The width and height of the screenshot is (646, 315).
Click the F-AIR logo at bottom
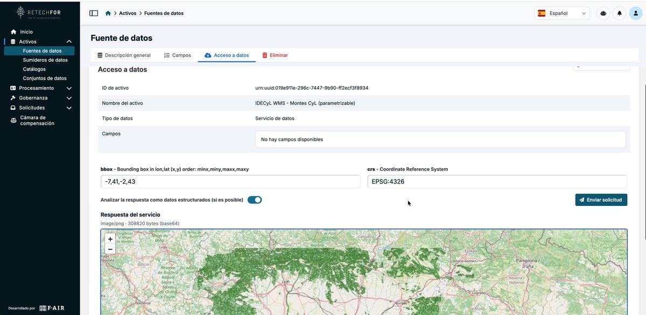[52, 308]
